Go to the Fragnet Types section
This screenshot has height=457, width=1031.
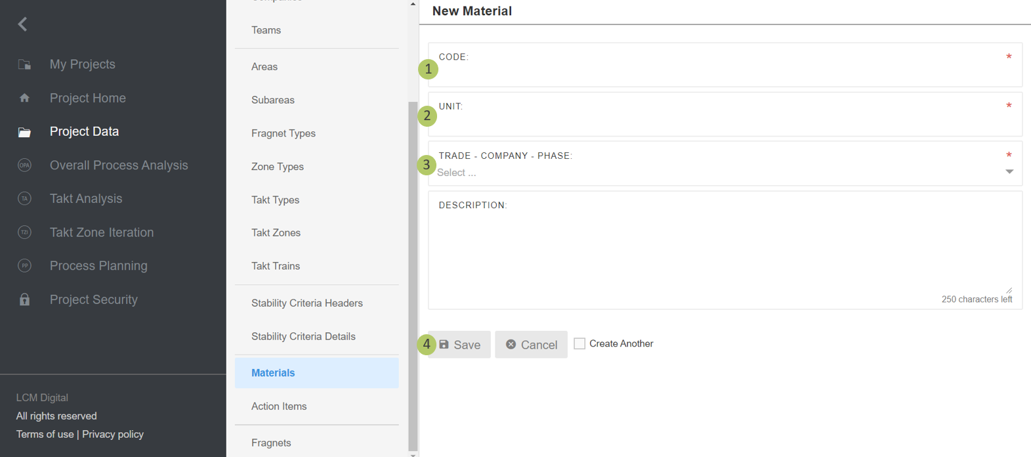283,133
